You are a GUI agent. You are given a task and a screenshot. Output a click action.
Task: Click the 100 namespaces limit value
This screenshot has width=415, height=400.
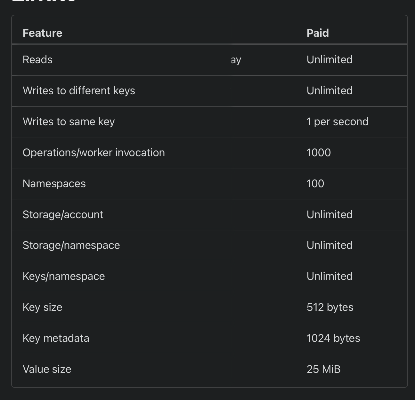[x=315, y=184]
